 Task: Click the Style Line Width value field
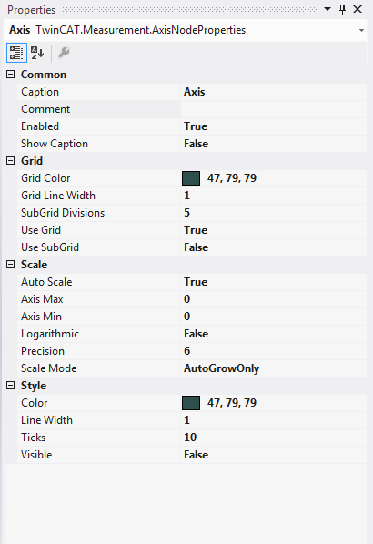[274, 420]
